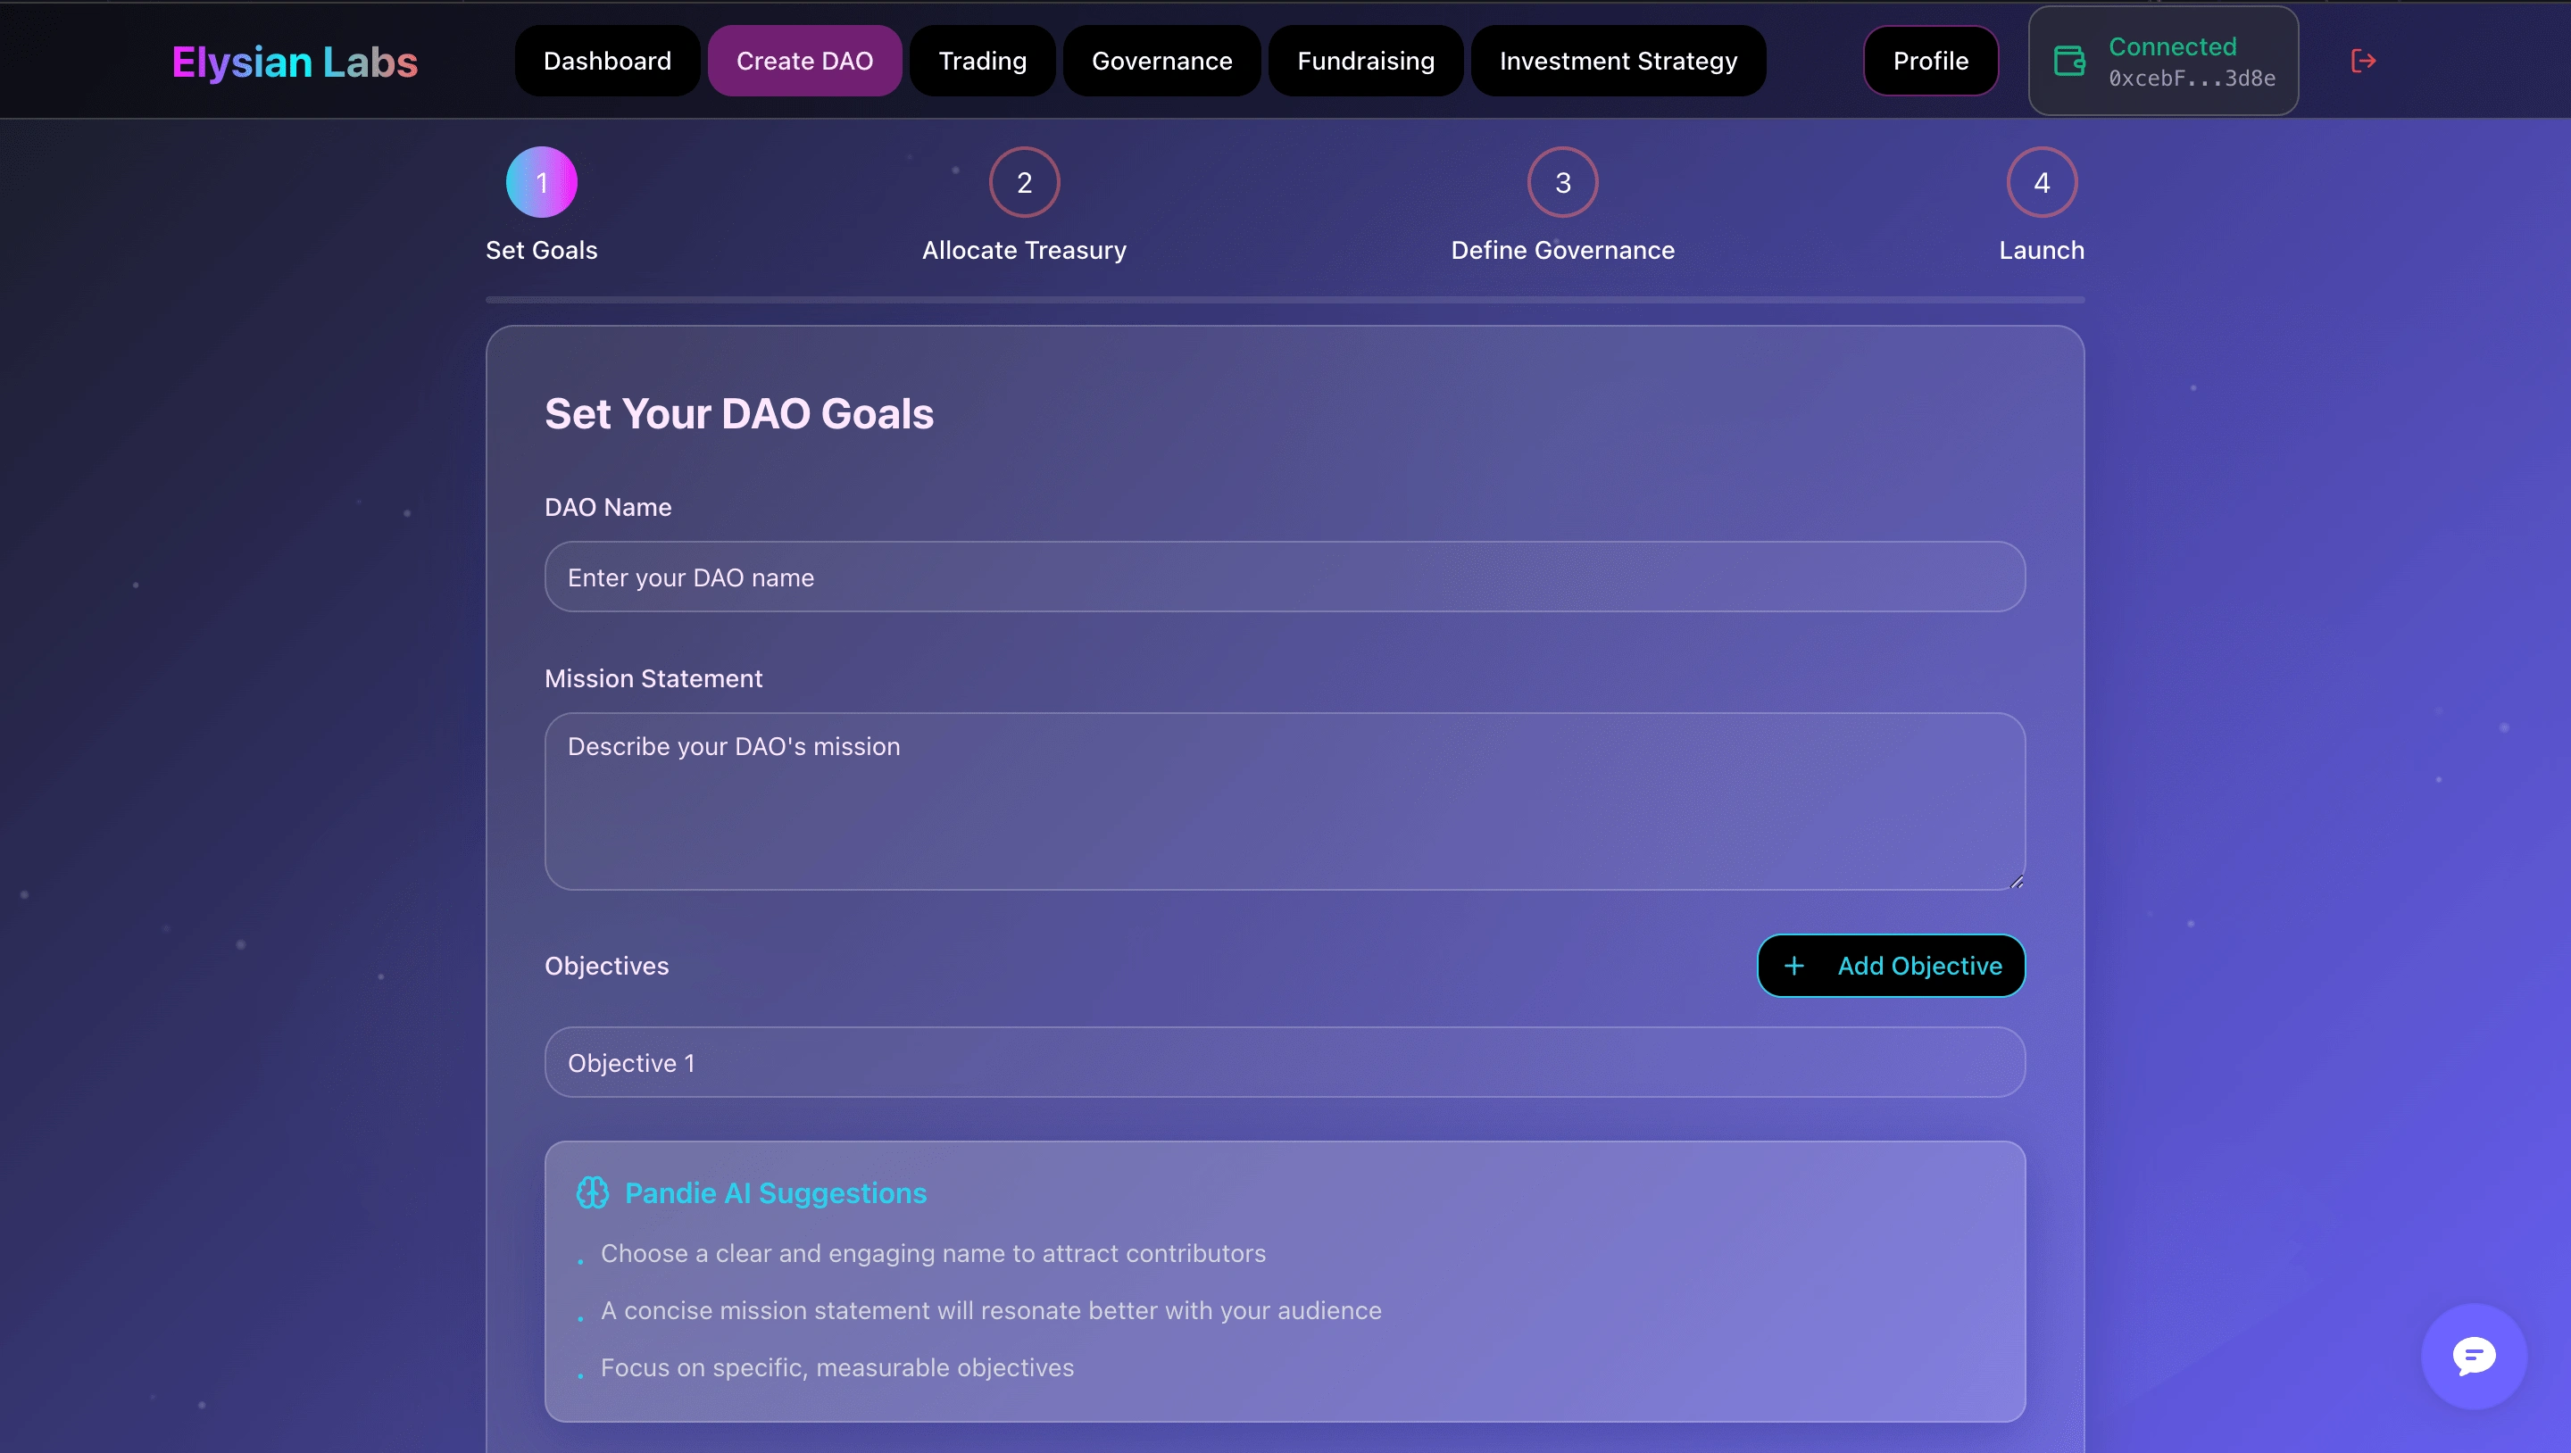Click the Objective 1 input field

(x=1285, y=1061)
